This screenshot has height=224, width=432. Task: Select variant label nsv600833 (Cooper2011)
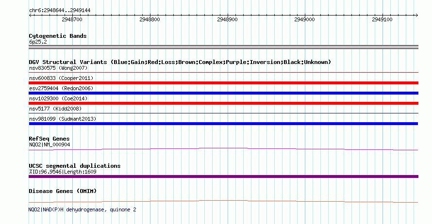pos(61,78)
